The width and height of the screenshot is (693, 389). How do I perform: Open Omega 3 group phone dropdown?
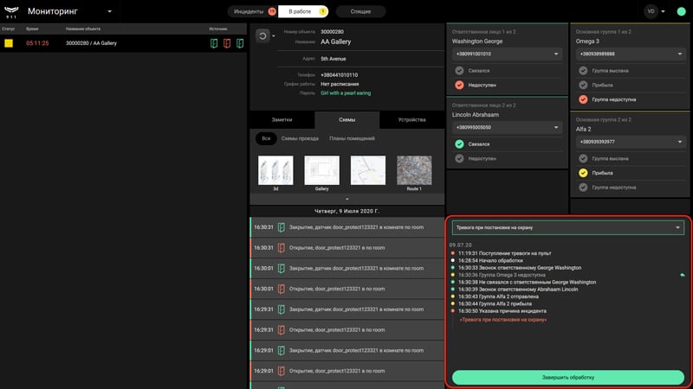pos(631,54)
